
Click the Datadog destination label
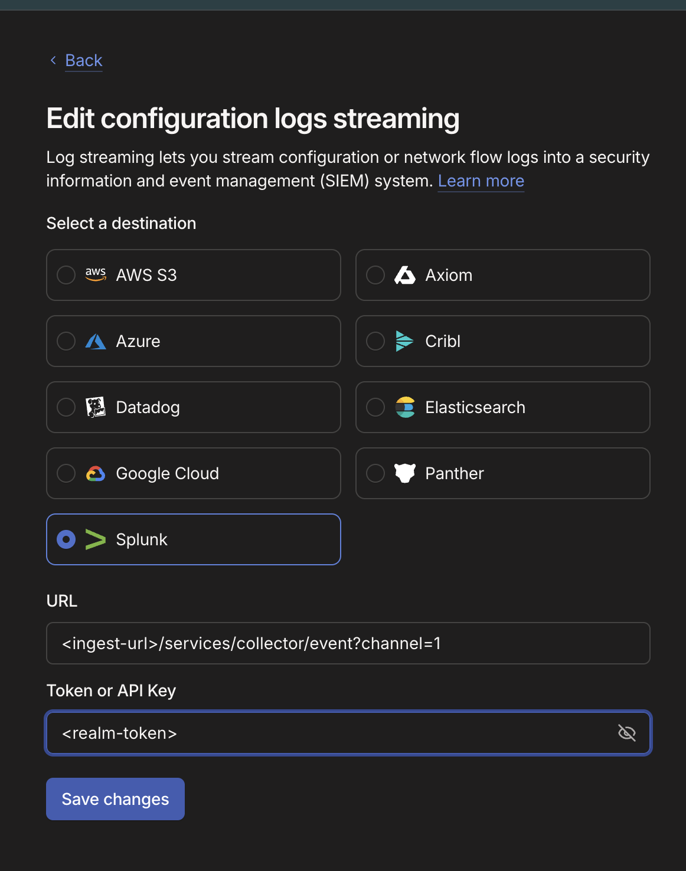(148, 407)
